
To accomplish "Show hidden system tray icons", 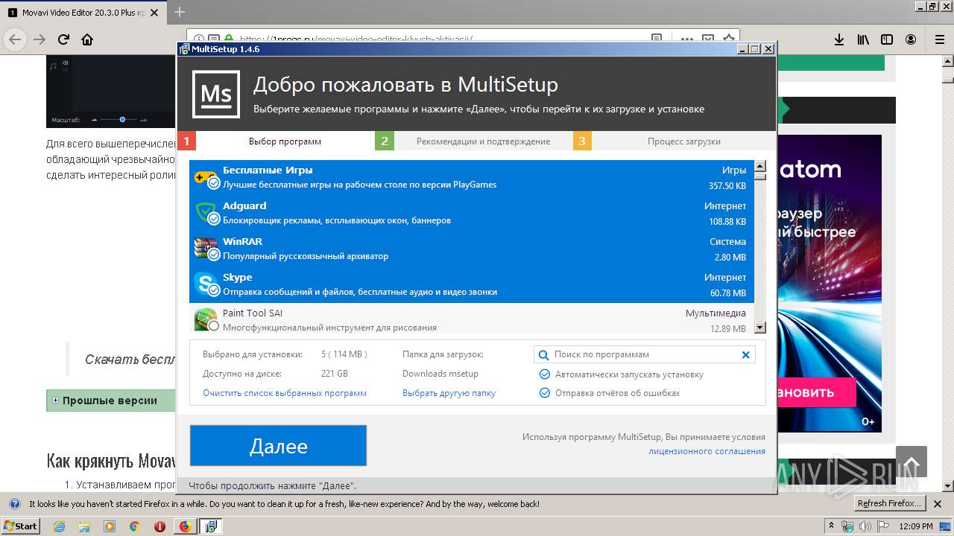I will click(x=832, y=526).
